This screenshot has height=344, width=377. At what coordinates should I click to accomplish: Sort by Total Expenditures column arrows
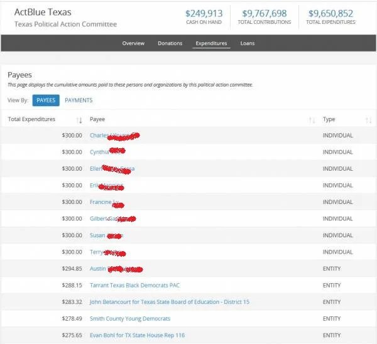(x=79, y=120)
